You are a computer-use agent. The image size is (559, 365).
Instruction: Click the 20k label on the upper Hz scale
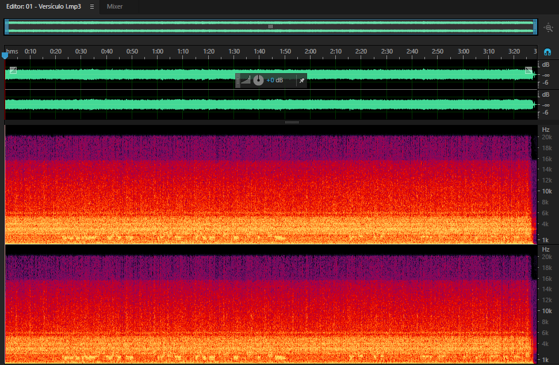[x=547, y=137]
